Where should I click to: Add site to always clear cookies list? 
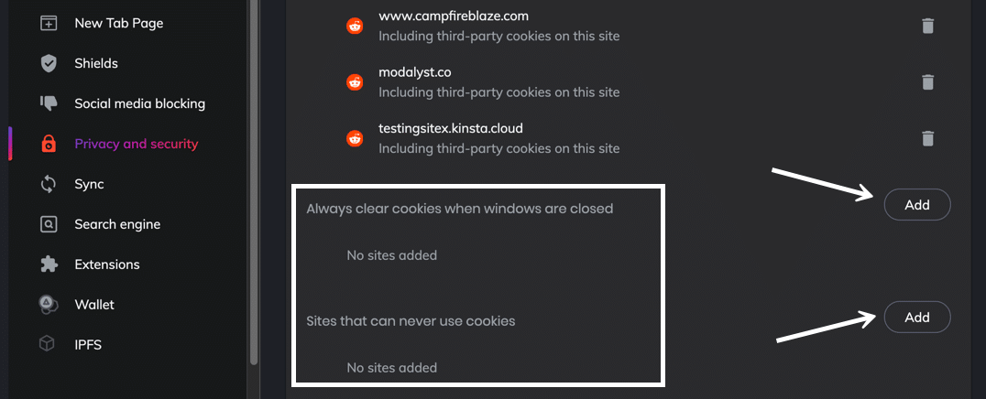tap(916, 205)
